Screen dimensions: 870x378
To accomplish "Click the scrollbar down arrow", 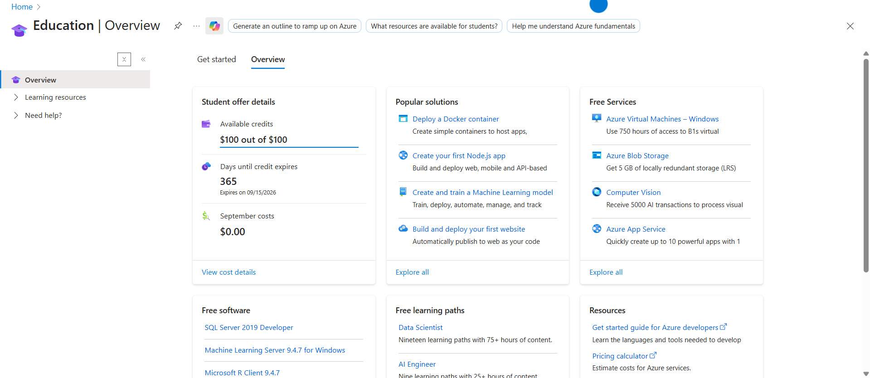I will 866,374.
